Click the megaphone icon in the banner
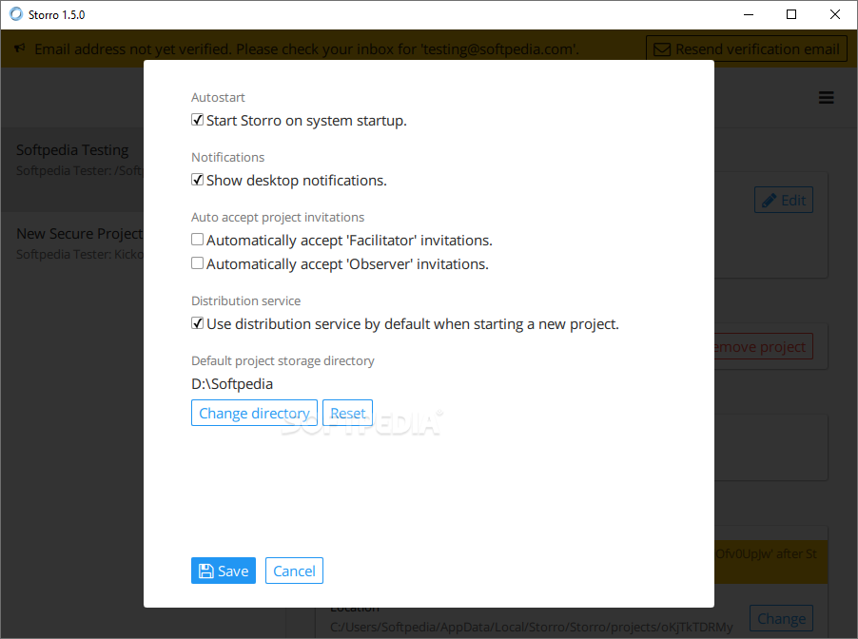 pyautogui.click(x=20, y=48)
